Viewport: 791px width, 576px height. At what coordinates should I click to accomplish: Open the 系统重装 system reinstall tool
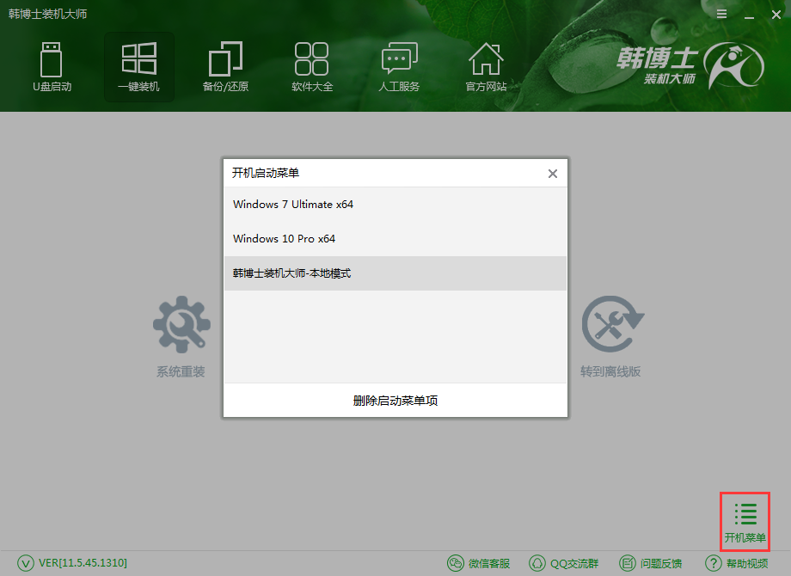tap(181, 337)
